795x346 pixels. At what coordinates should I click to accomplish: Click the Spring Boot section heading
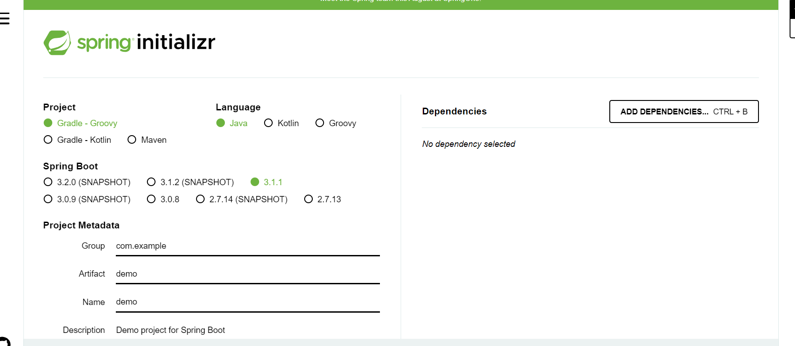click(70, 166)
